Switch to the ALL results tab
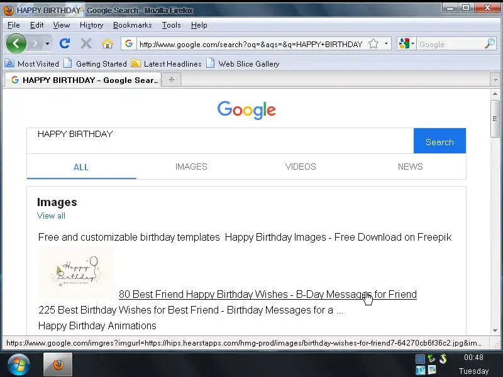Viewport: 503px width, 377px height. (x=81, y=167)
